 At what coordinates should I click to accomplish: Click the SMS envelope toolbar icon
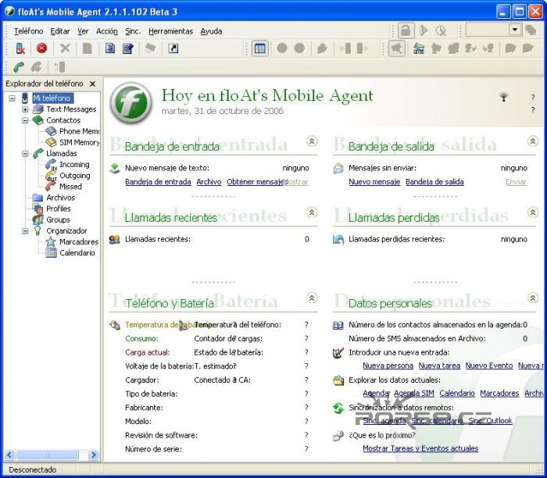coord(419,48)
